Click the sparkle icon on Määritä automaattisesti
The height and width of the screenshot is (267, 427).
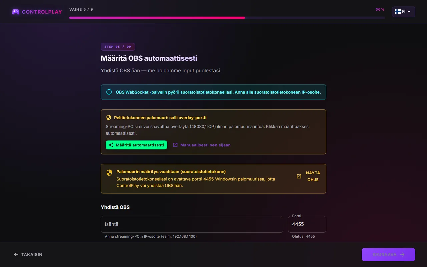click(111, 145)
